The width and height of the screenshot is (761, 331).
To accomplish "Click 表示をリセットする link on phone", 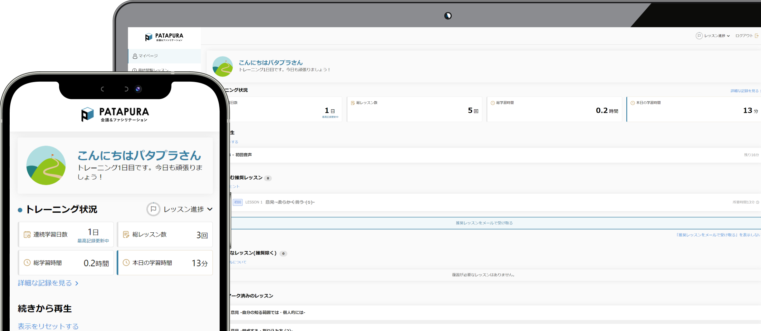I will [48, 326].
